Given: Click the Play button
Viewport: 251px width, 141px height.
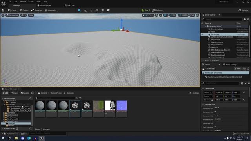Looking at the screenshot, I should 145,11.
